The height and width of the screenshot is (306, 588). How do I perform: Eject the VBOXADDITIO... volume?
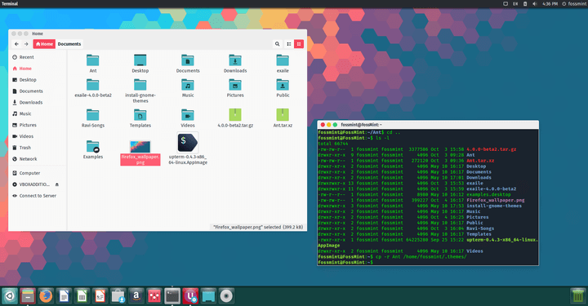[57, 184]
